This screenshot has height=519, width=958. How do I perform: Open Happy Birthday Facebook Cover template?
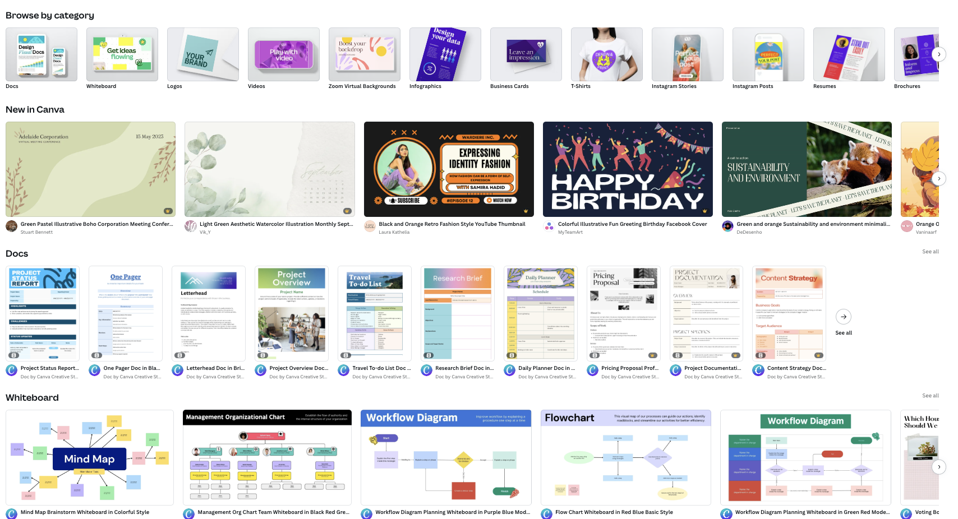point(627,169)
